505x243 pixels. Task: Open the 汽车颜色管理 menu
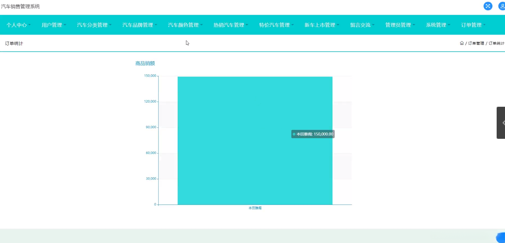pos(185,25)
